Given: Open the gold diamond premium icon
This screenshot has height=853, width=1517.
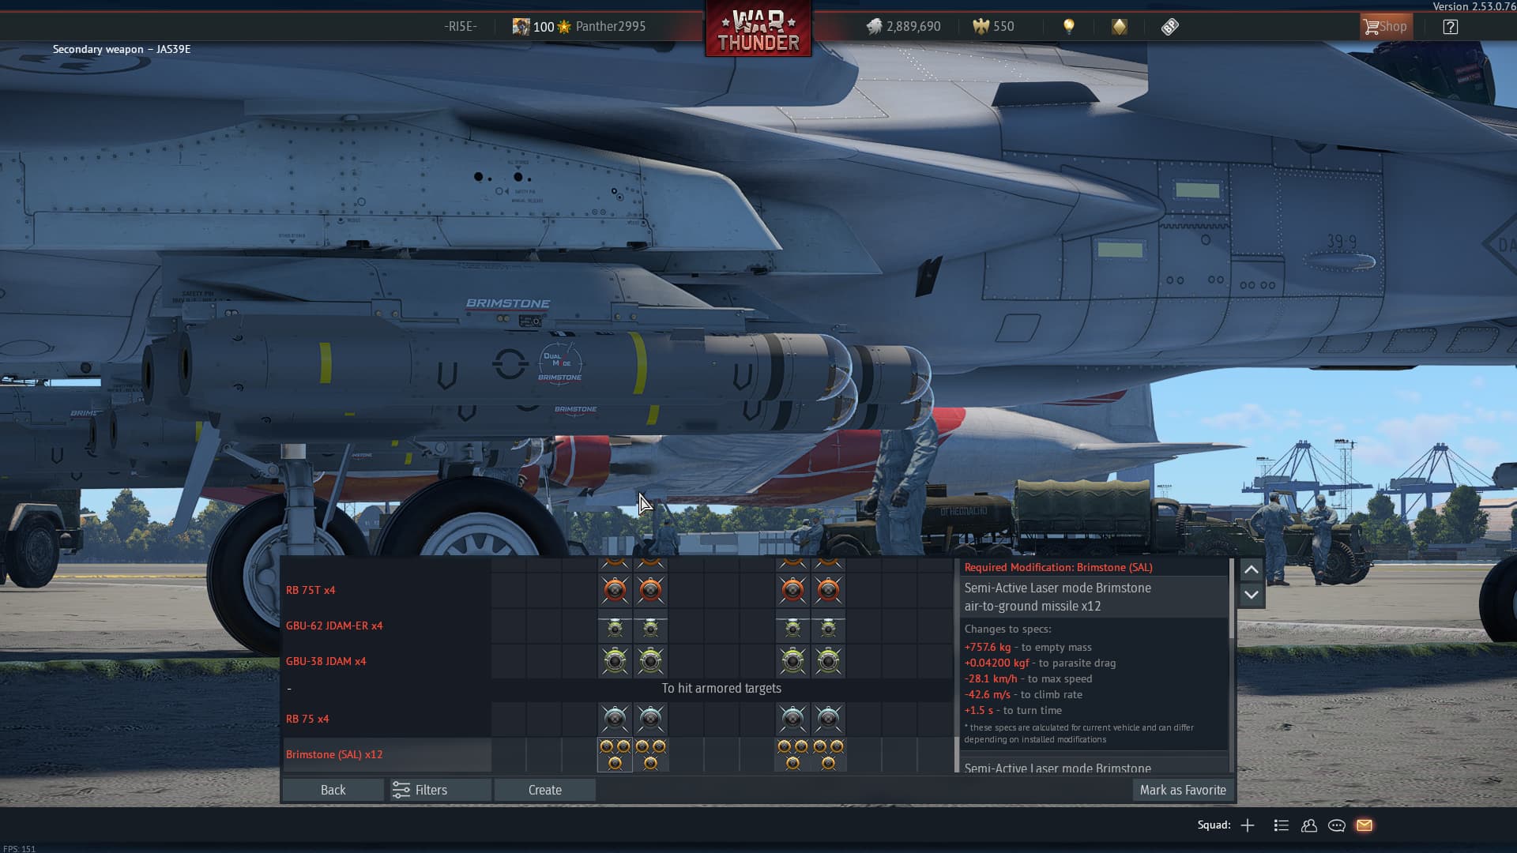Looking at the screenshot, I should click(1120, 27).
